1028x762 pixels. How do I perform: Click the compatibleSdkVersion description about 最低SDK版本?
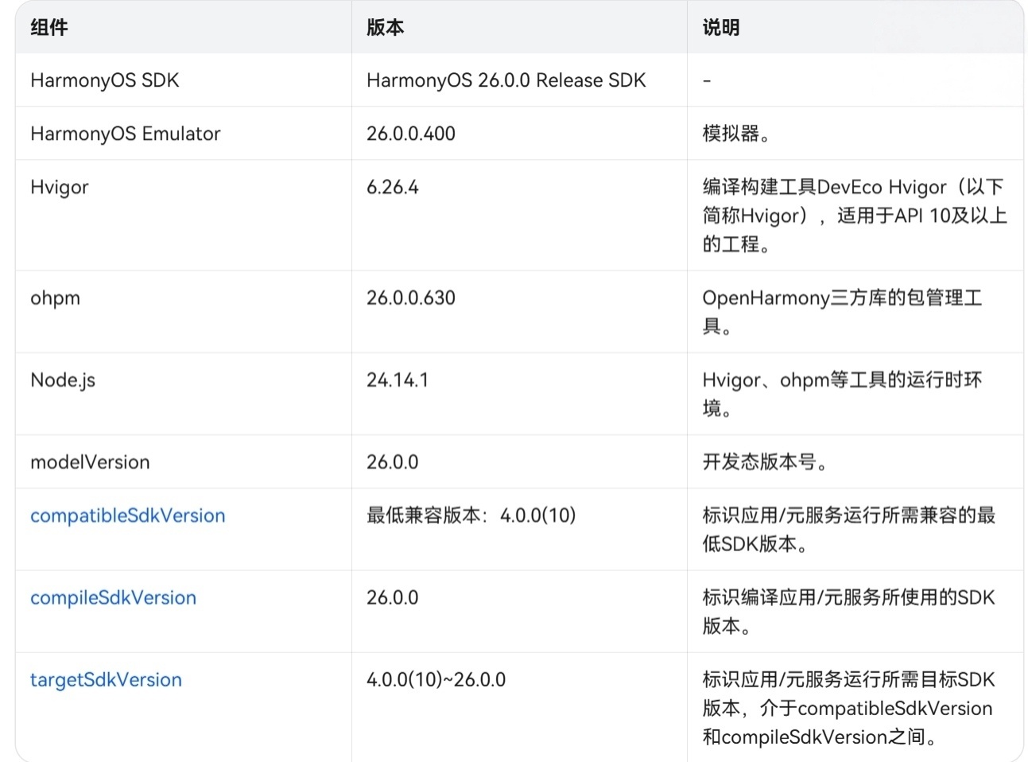(x=849, y=530)
